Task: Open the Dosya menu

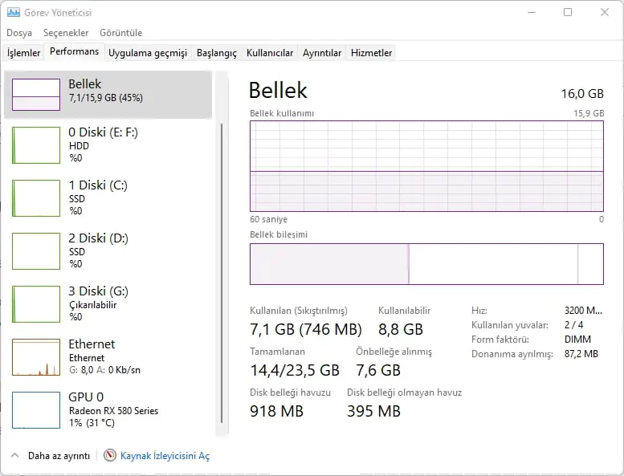Action: (19, 33)
